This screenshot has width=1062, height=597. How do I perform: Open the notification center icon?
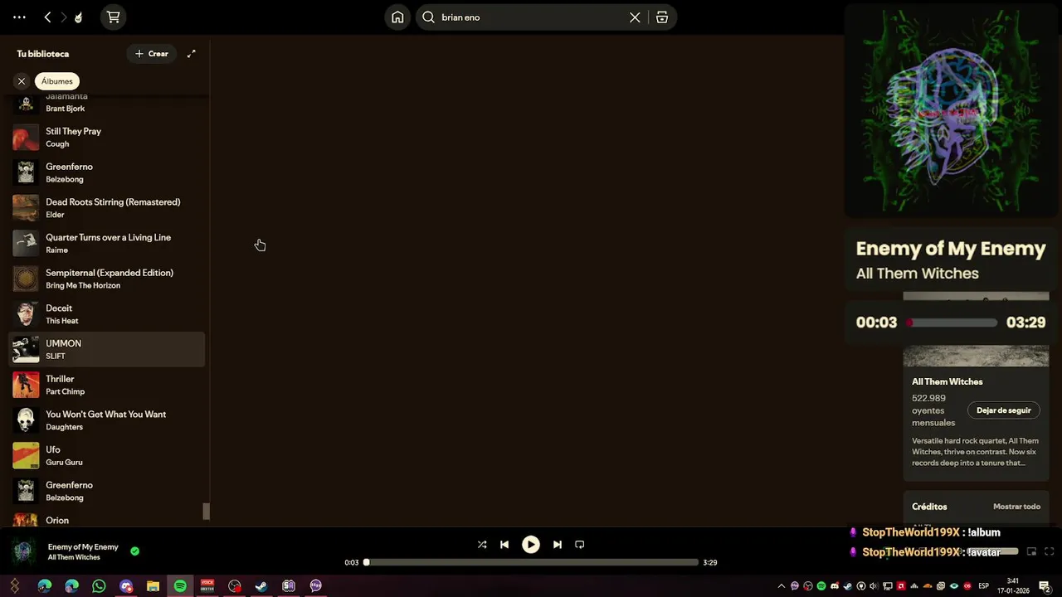point(1045,586)
